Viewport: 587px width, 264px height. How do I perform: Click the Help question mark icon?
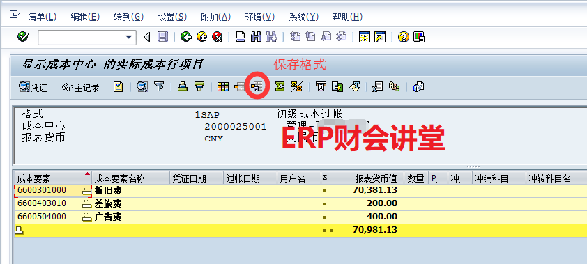click(403, 37)
